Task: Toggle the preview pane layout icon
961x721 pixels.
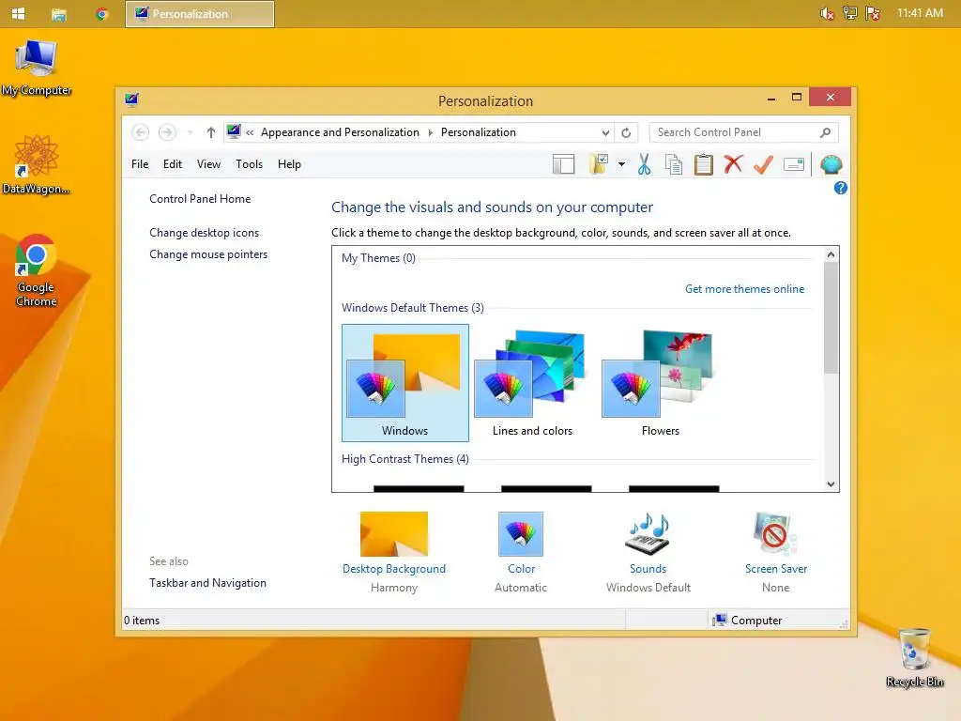Action: [563, 164]
